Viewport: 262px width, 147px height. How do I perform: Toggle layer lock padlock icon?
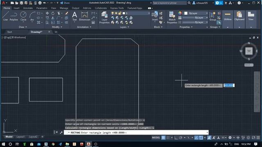pyautogui.click(x=120, y=13)
